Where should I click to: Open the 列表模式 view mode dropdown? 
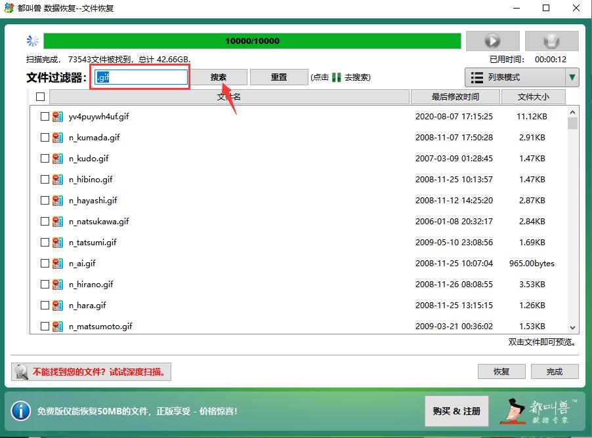click(x=521, y=77)
